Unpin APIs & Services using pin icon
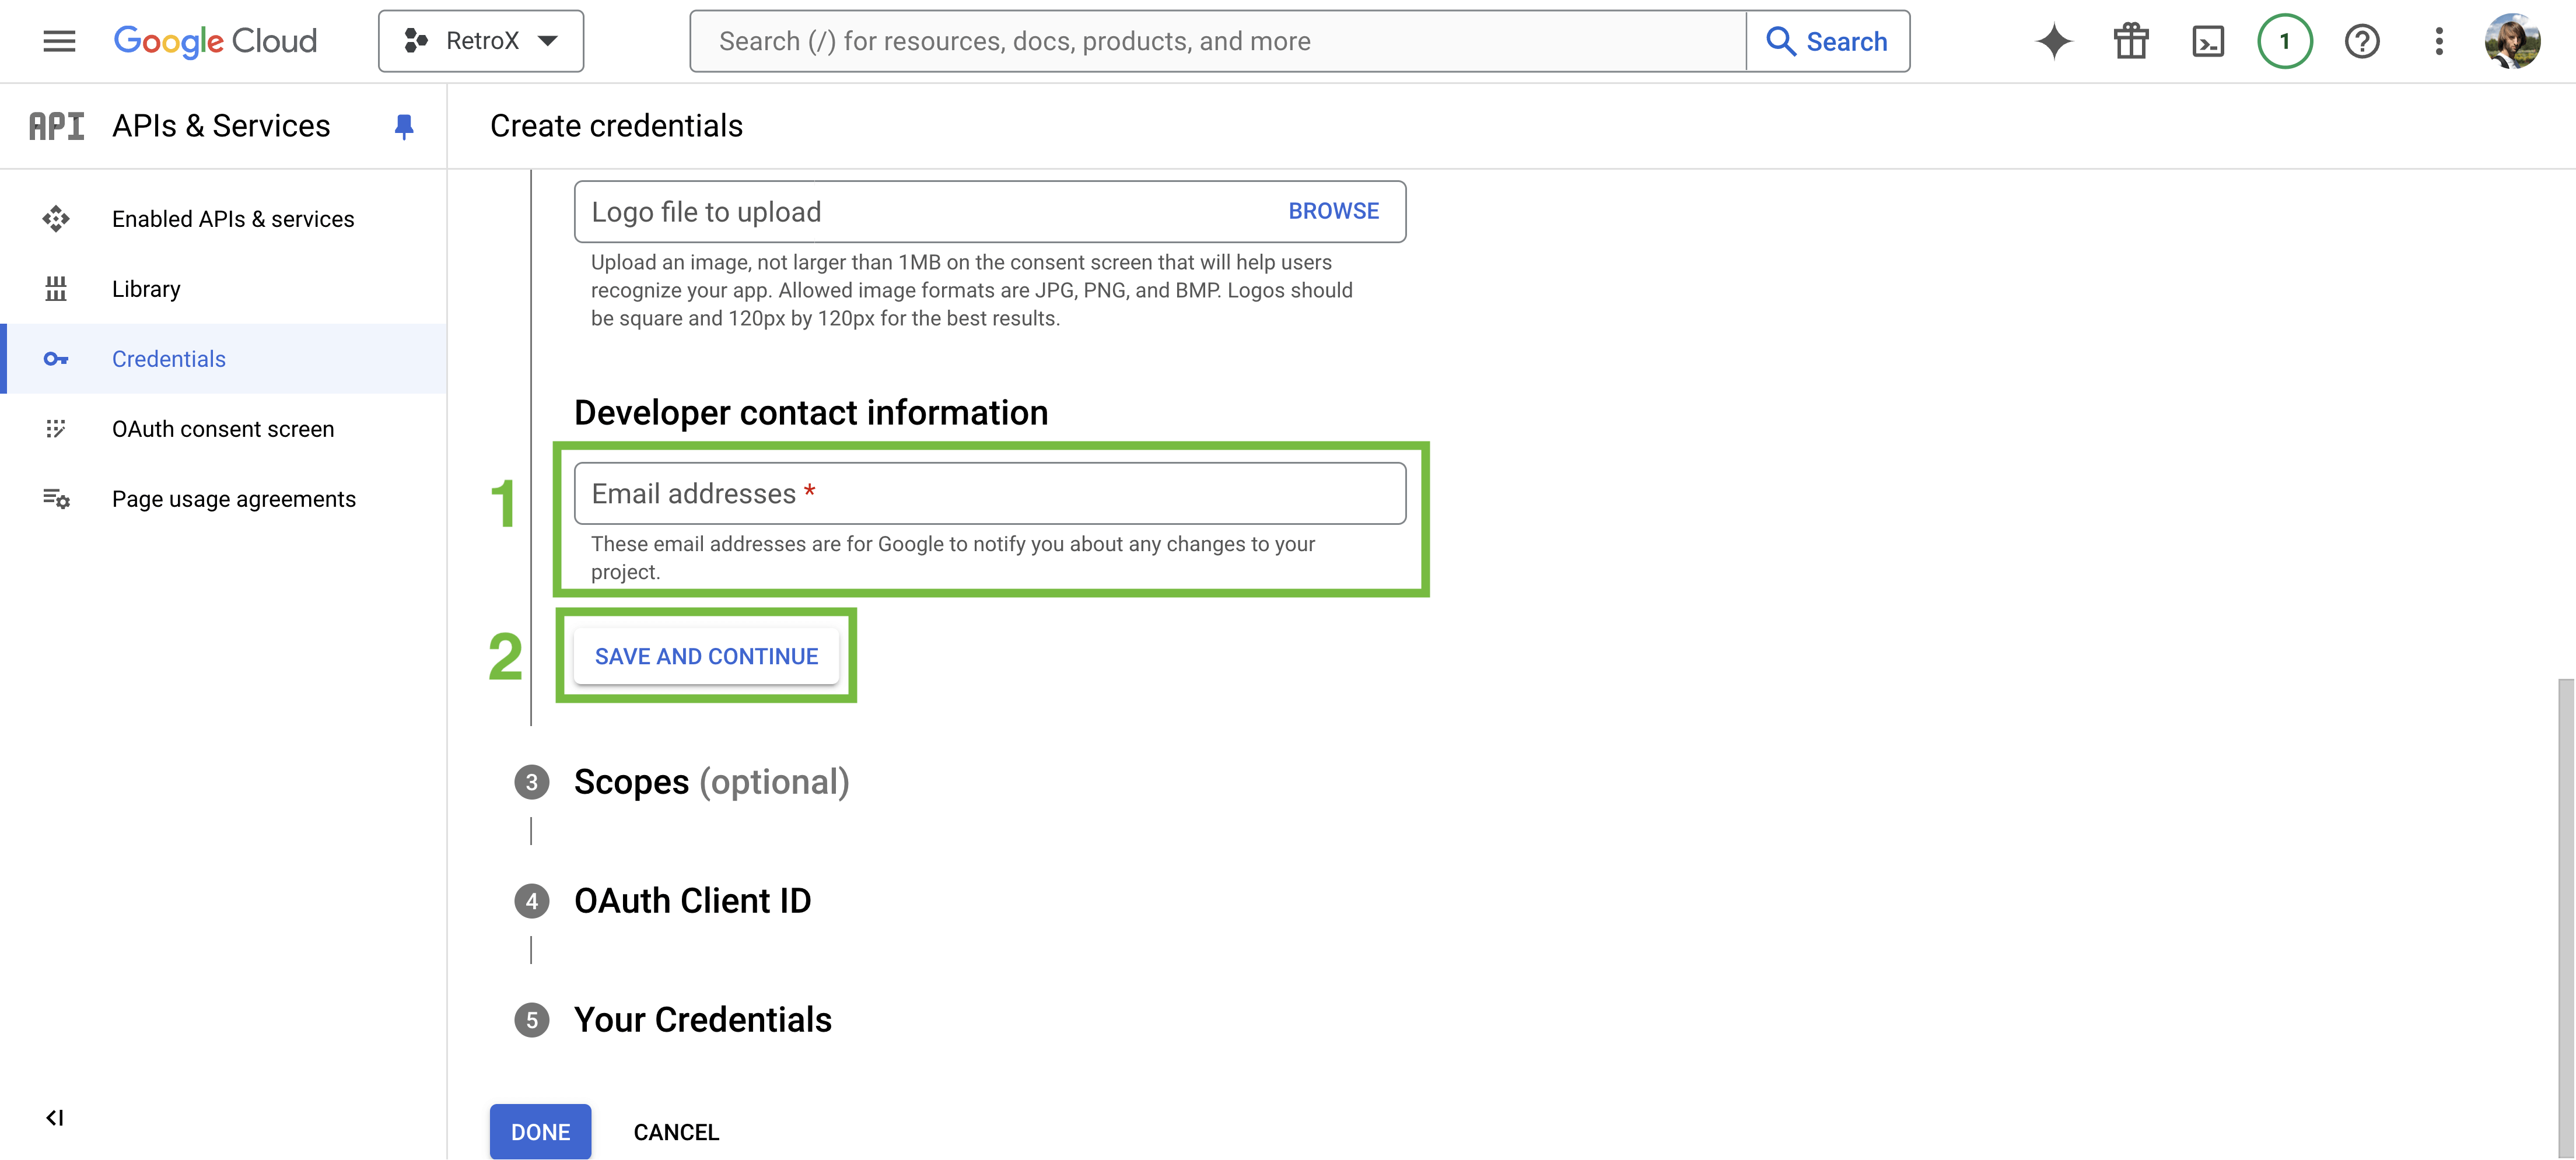 click(x=404, y=126)
